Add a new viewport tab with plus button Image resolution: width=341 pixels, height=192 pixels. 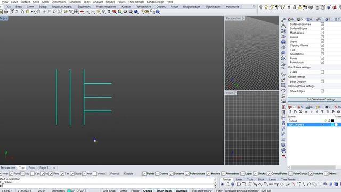coord(54,168)
